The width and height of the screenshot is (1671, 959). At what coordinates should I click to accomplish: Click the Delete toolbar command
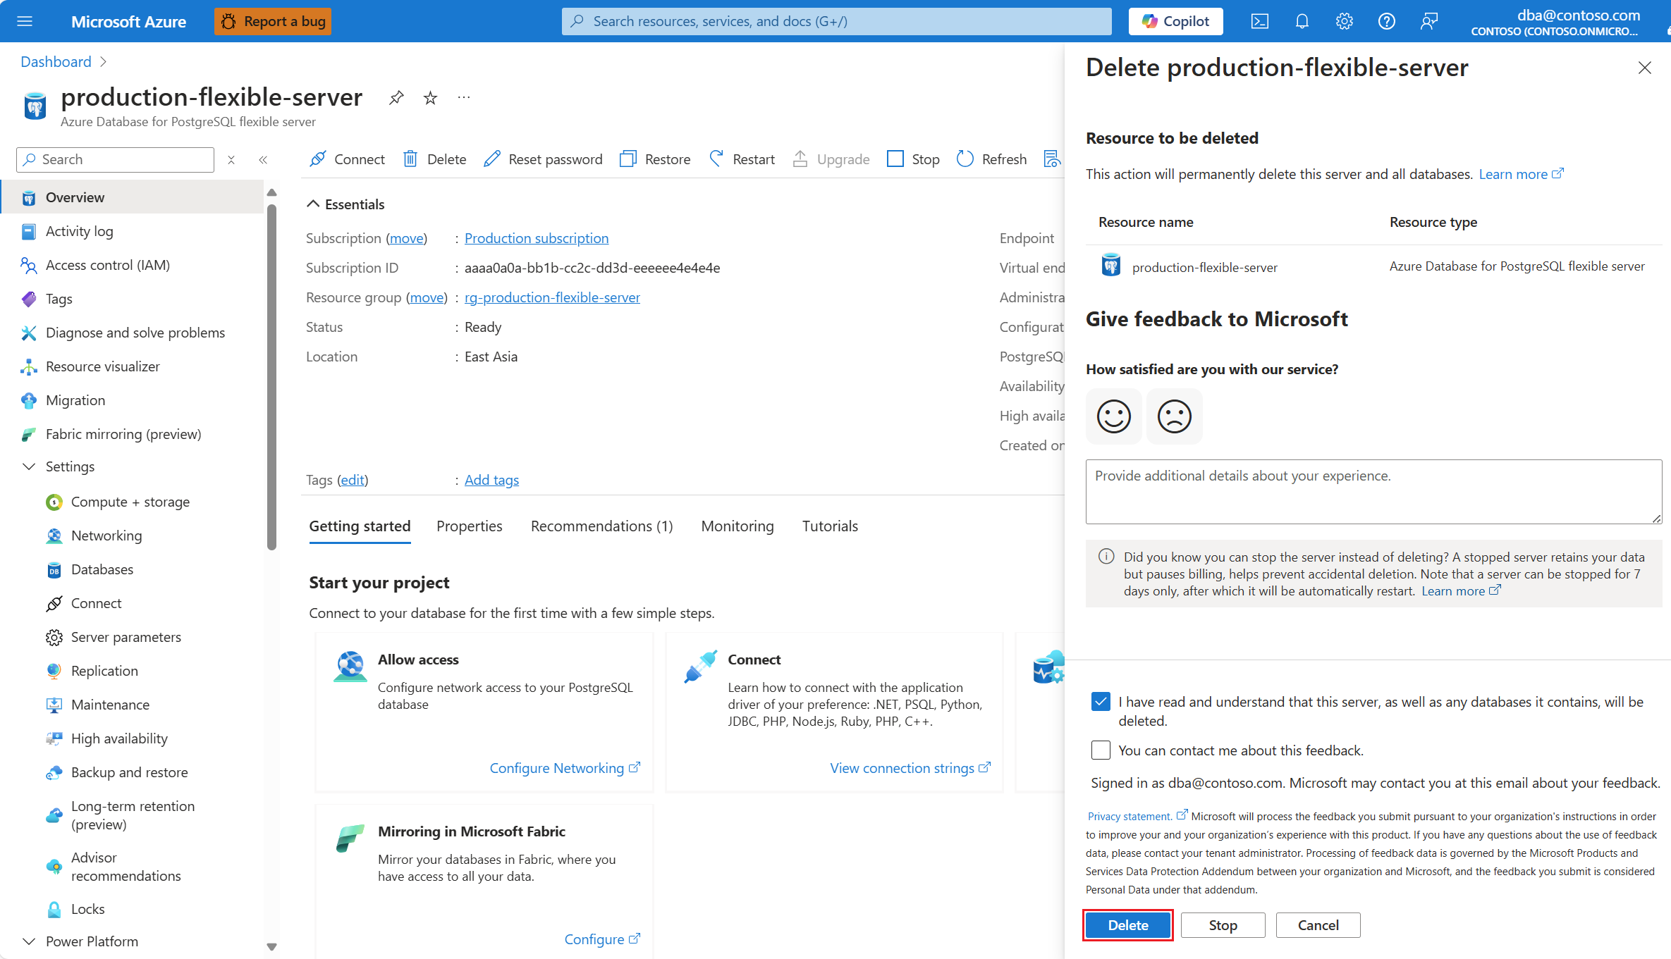434,159
